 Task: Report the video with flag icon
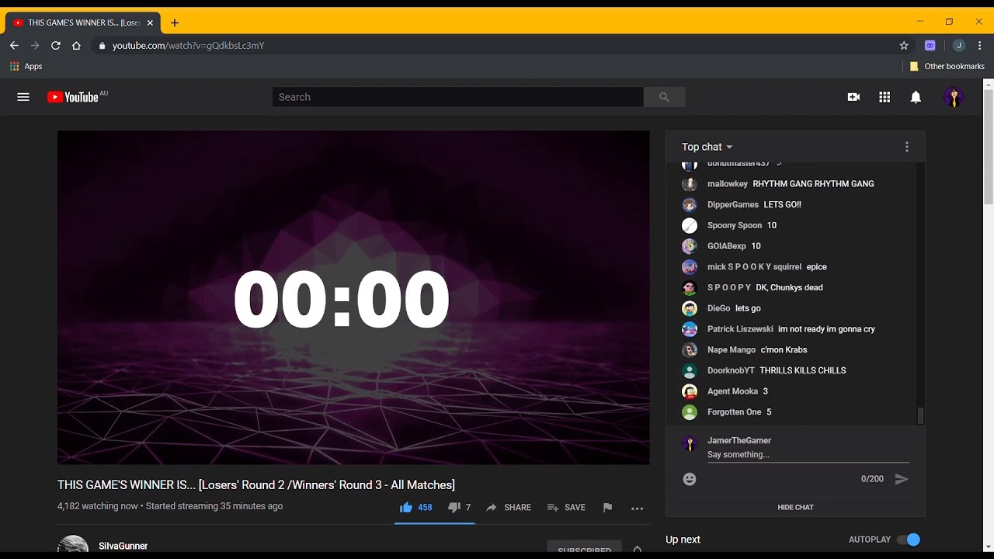click(x=607, y=508)
